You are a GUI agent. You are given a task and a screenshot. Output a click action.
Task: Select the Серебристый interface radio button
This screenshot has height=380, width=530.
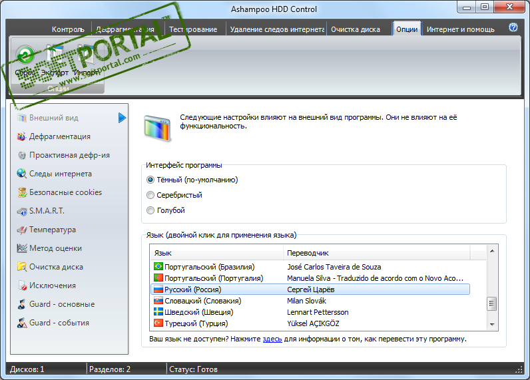(x=150, y=195)
